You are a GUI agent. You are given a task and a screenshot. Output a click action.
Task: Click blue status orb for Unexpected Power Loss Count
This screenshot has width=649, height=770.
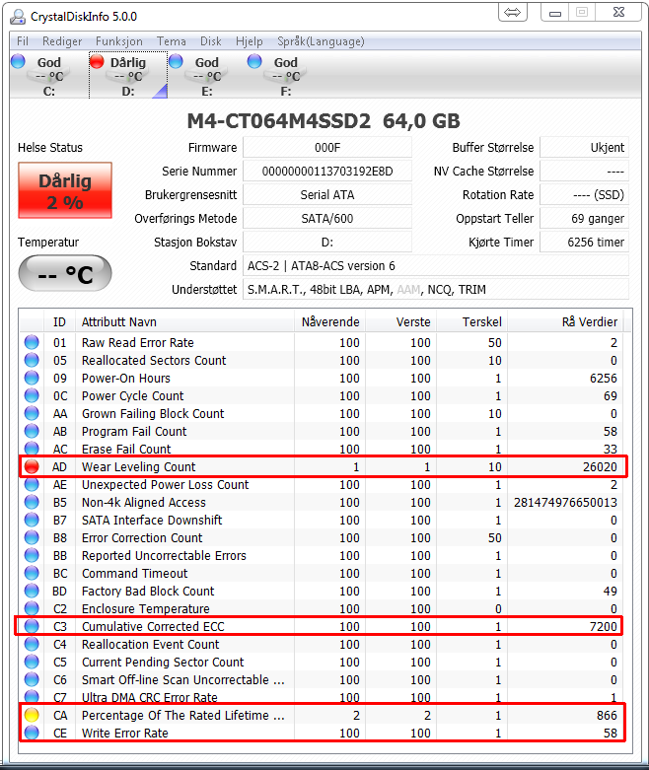click(x=32, y=485)
